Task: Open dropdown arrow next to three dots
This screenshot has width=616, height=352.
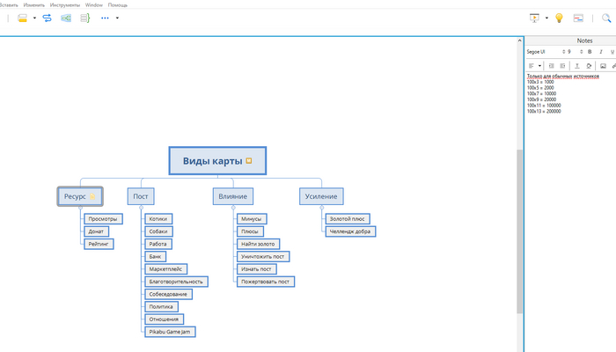Action: click(117, 18)
